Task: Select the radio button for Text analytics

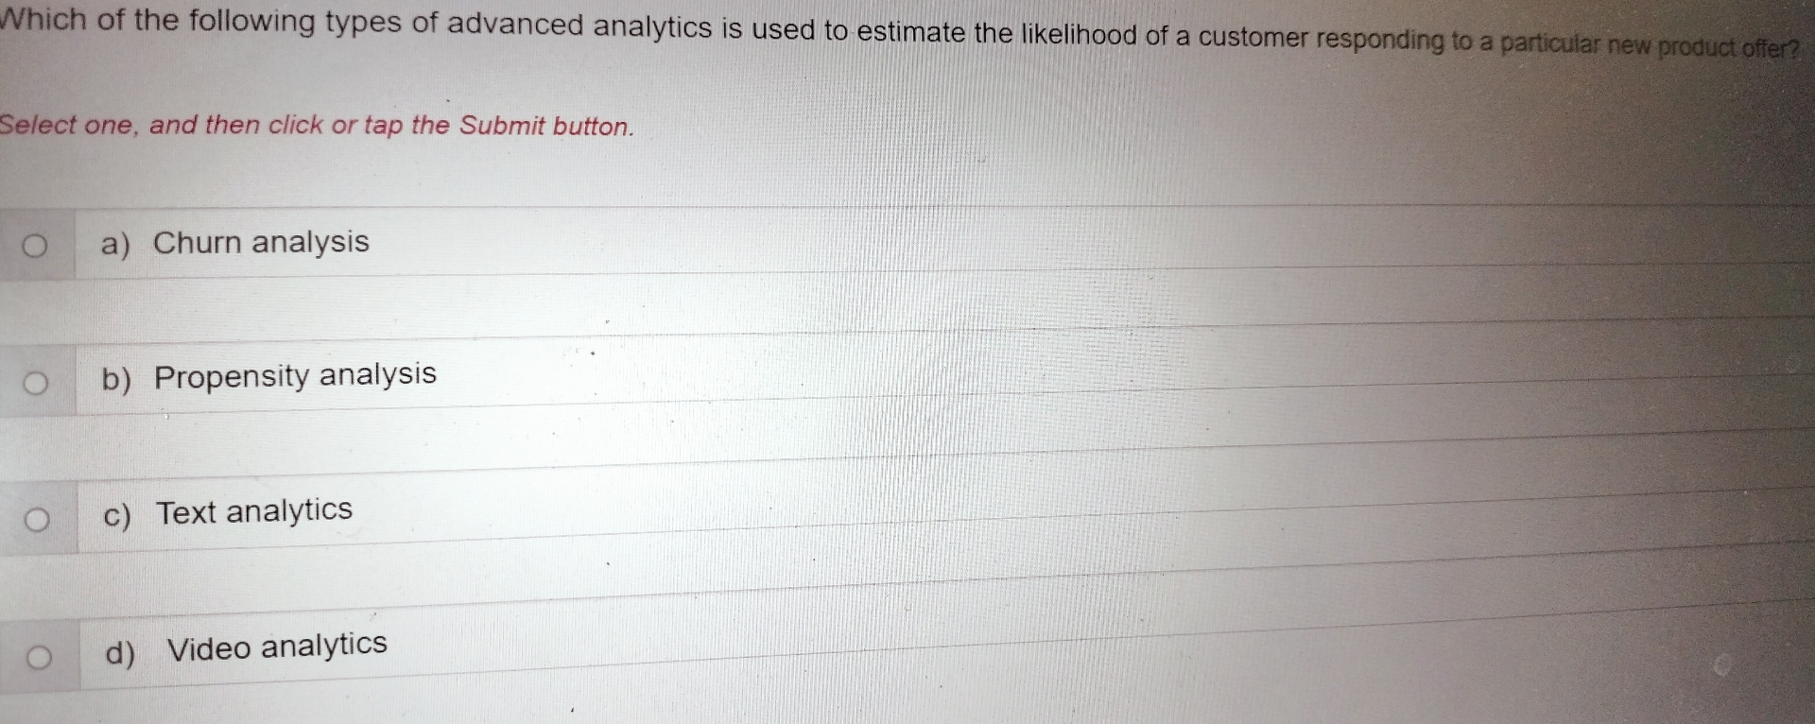Action: coord(36,516)
